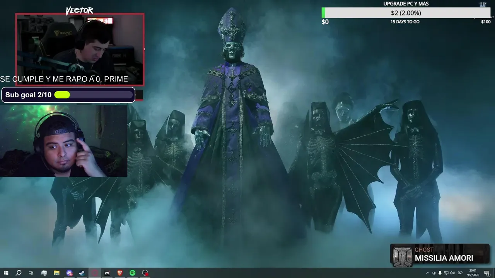Click the GHOST artist name
This screenshot has width=495, height=278.
tap(424, 250)
